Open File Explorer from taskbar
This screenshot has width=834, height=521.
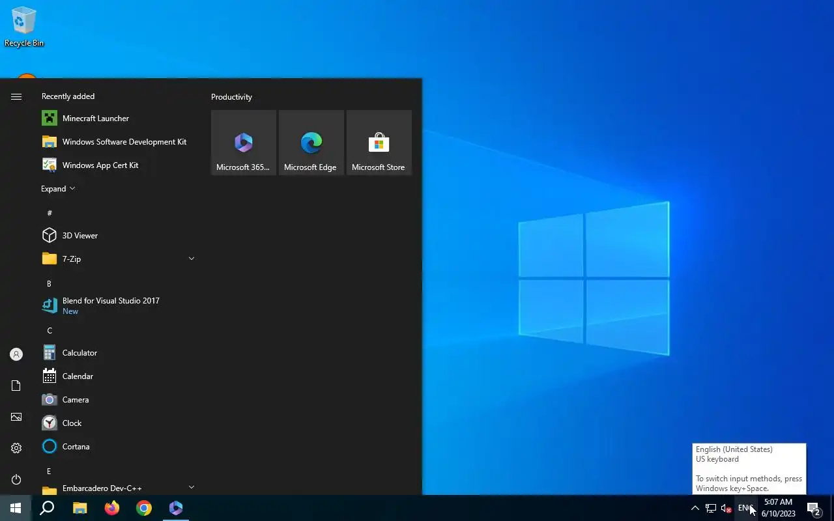(79, 508)
